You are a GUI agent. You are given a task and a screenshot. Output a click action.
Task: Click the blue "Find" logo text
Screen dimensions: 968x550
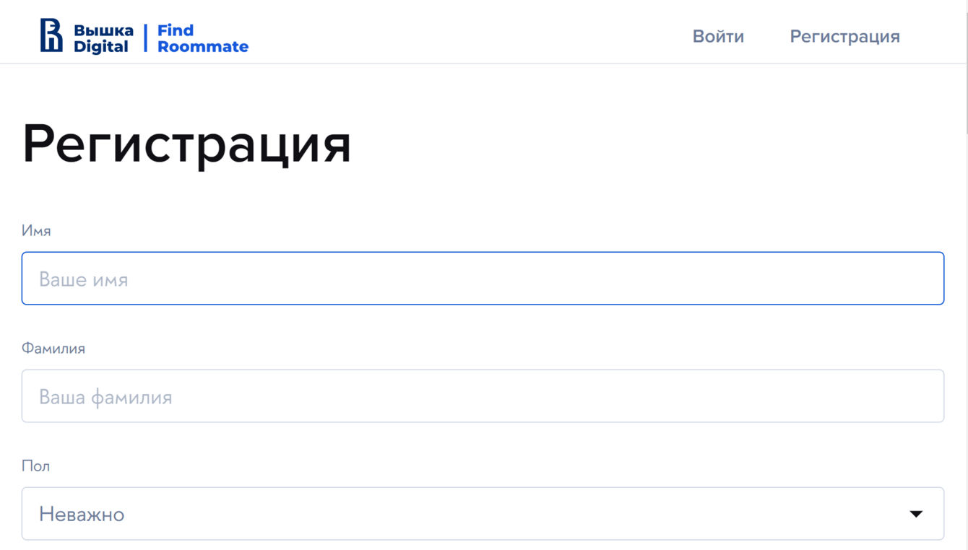coord(176,30)
